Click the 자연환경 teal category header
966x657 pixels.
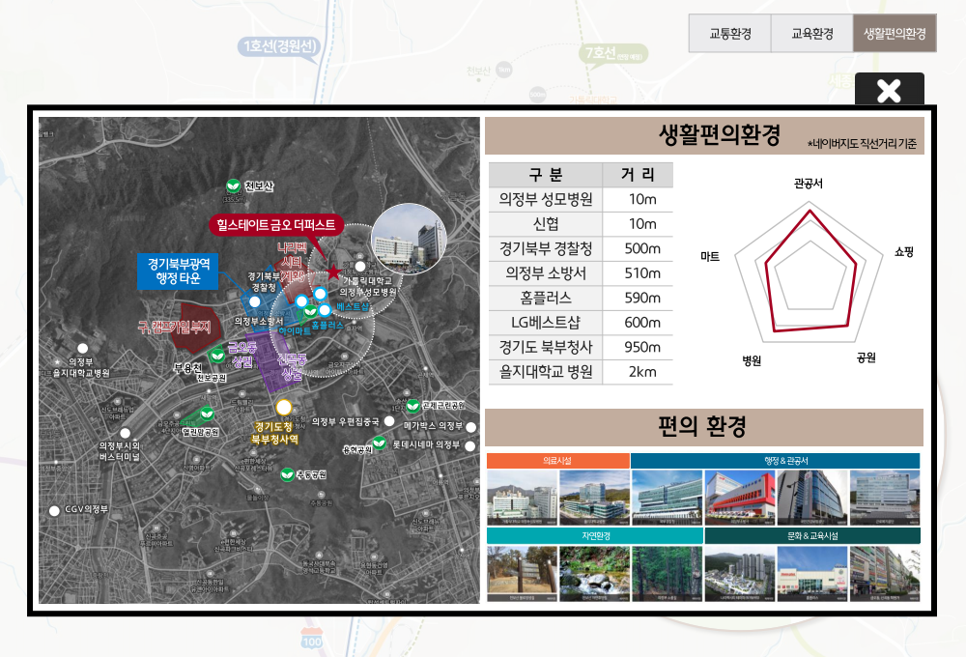(x=595, y=536)
